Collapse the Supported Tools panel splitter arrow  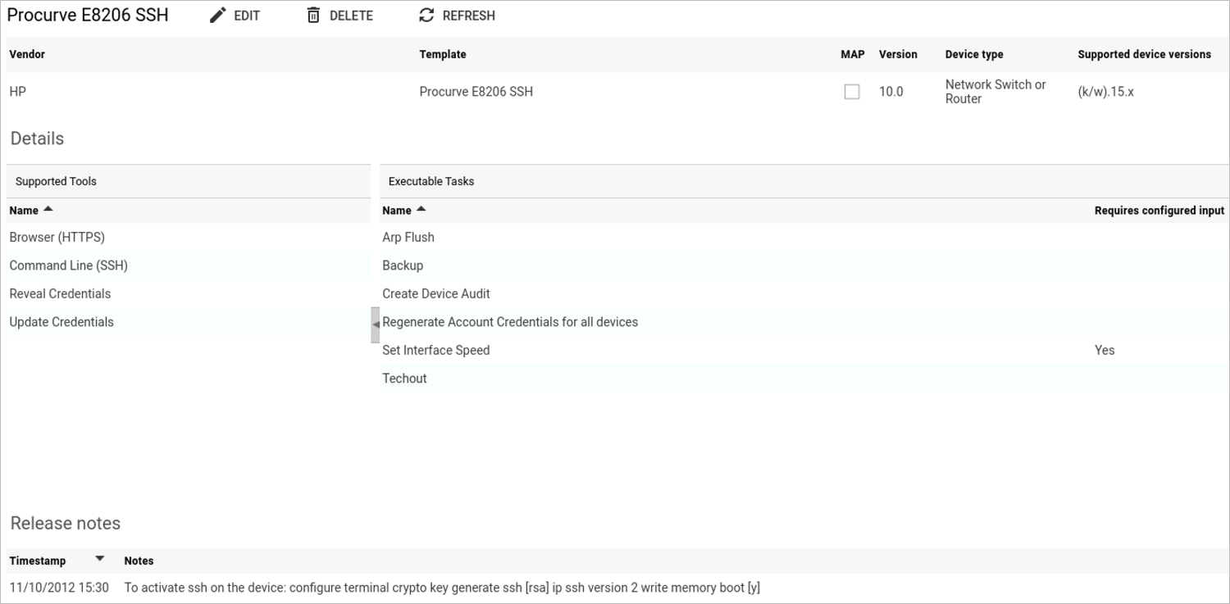click(x=375, y=325)
